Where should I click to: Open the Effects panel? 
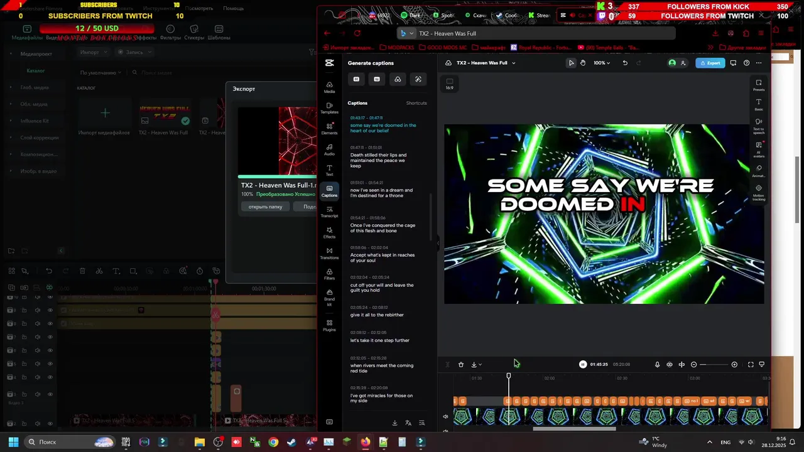click(329, 232)
